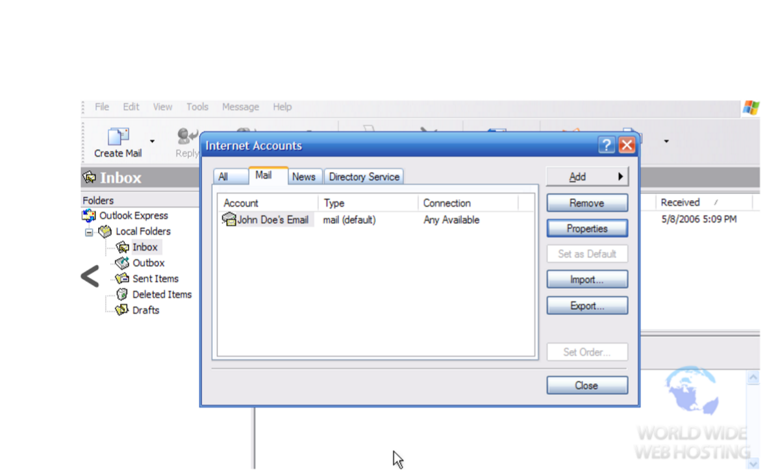The image size is (765, 476).
Task: Click the Properties button
Action: click(587, 228)
